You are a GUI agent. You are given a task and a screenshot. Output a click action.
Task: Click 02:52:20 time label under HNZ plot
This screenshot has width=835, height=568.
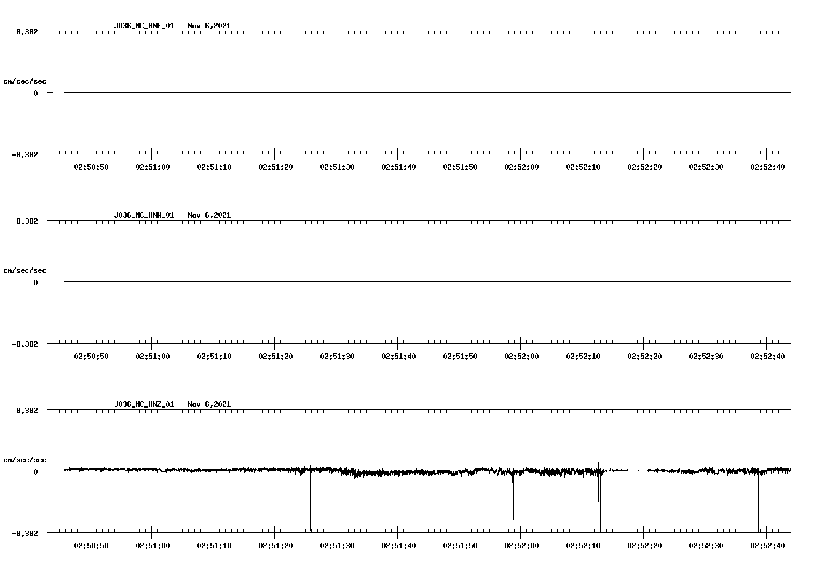pos(644,546)
